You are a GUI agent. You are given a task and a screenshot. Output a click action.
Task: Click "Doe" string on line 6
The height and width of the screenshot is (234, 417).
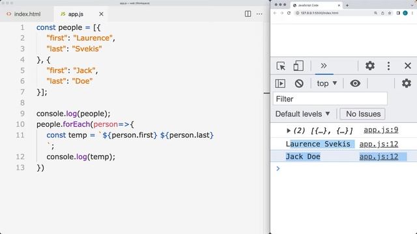(x=82, y=81)
